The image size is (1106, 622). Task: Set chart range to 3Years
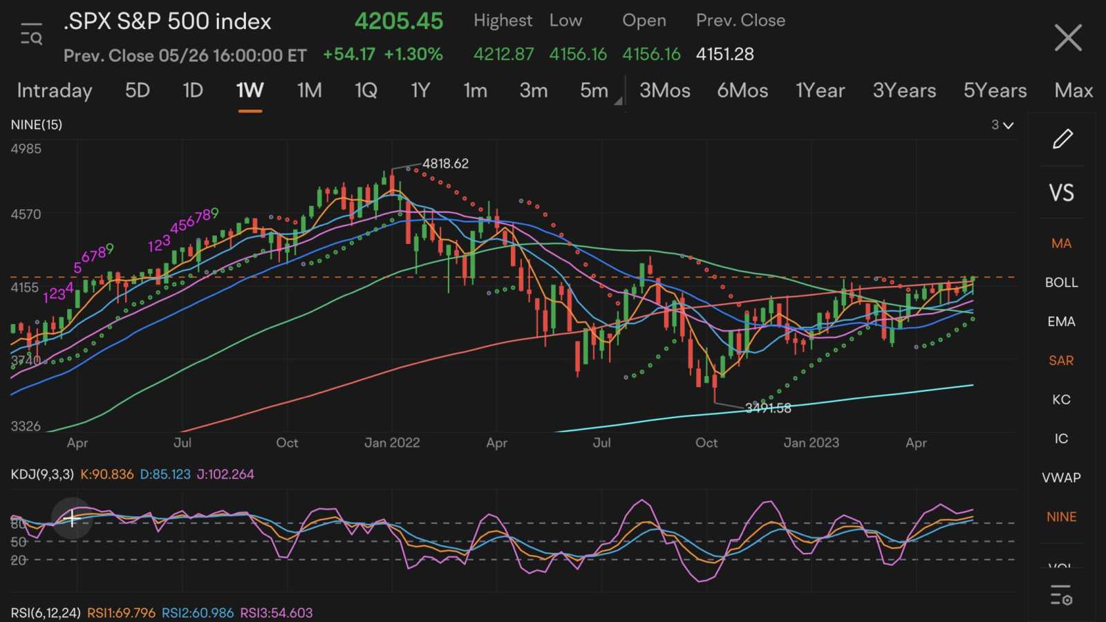(x=904, y=91)
